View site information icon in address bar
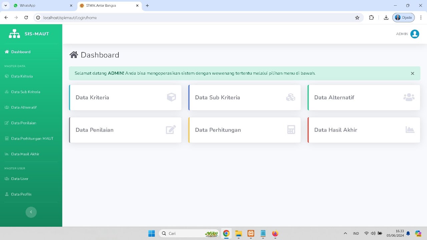 38,18
